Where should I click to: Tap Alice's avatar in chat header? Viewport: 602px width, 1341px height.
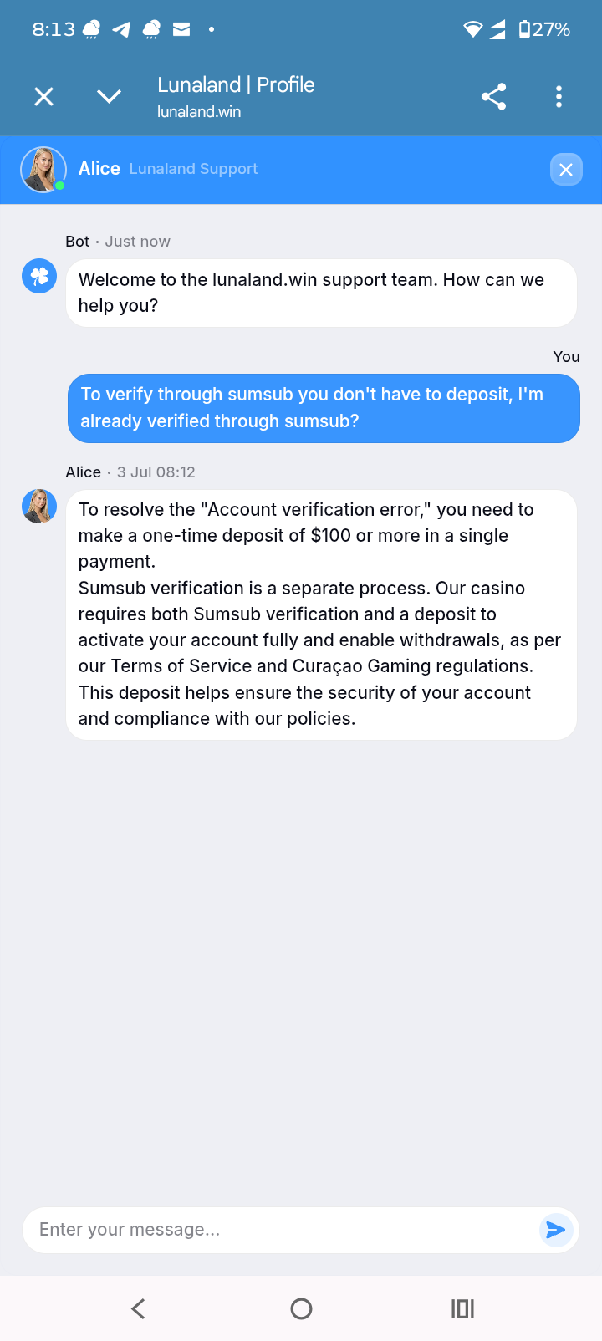43,170
